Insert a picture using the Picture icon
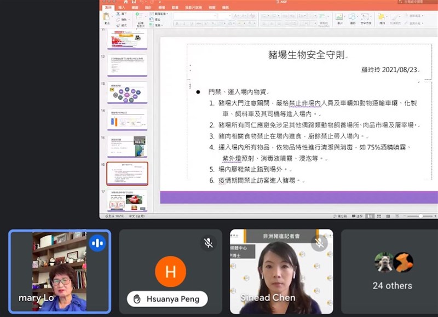The image size is (438, 317). tap(339, 16)
